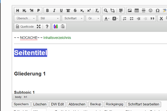The height and width of the screenshot is (111, 167).
Task: Insert a table
Action: point(137,11)
